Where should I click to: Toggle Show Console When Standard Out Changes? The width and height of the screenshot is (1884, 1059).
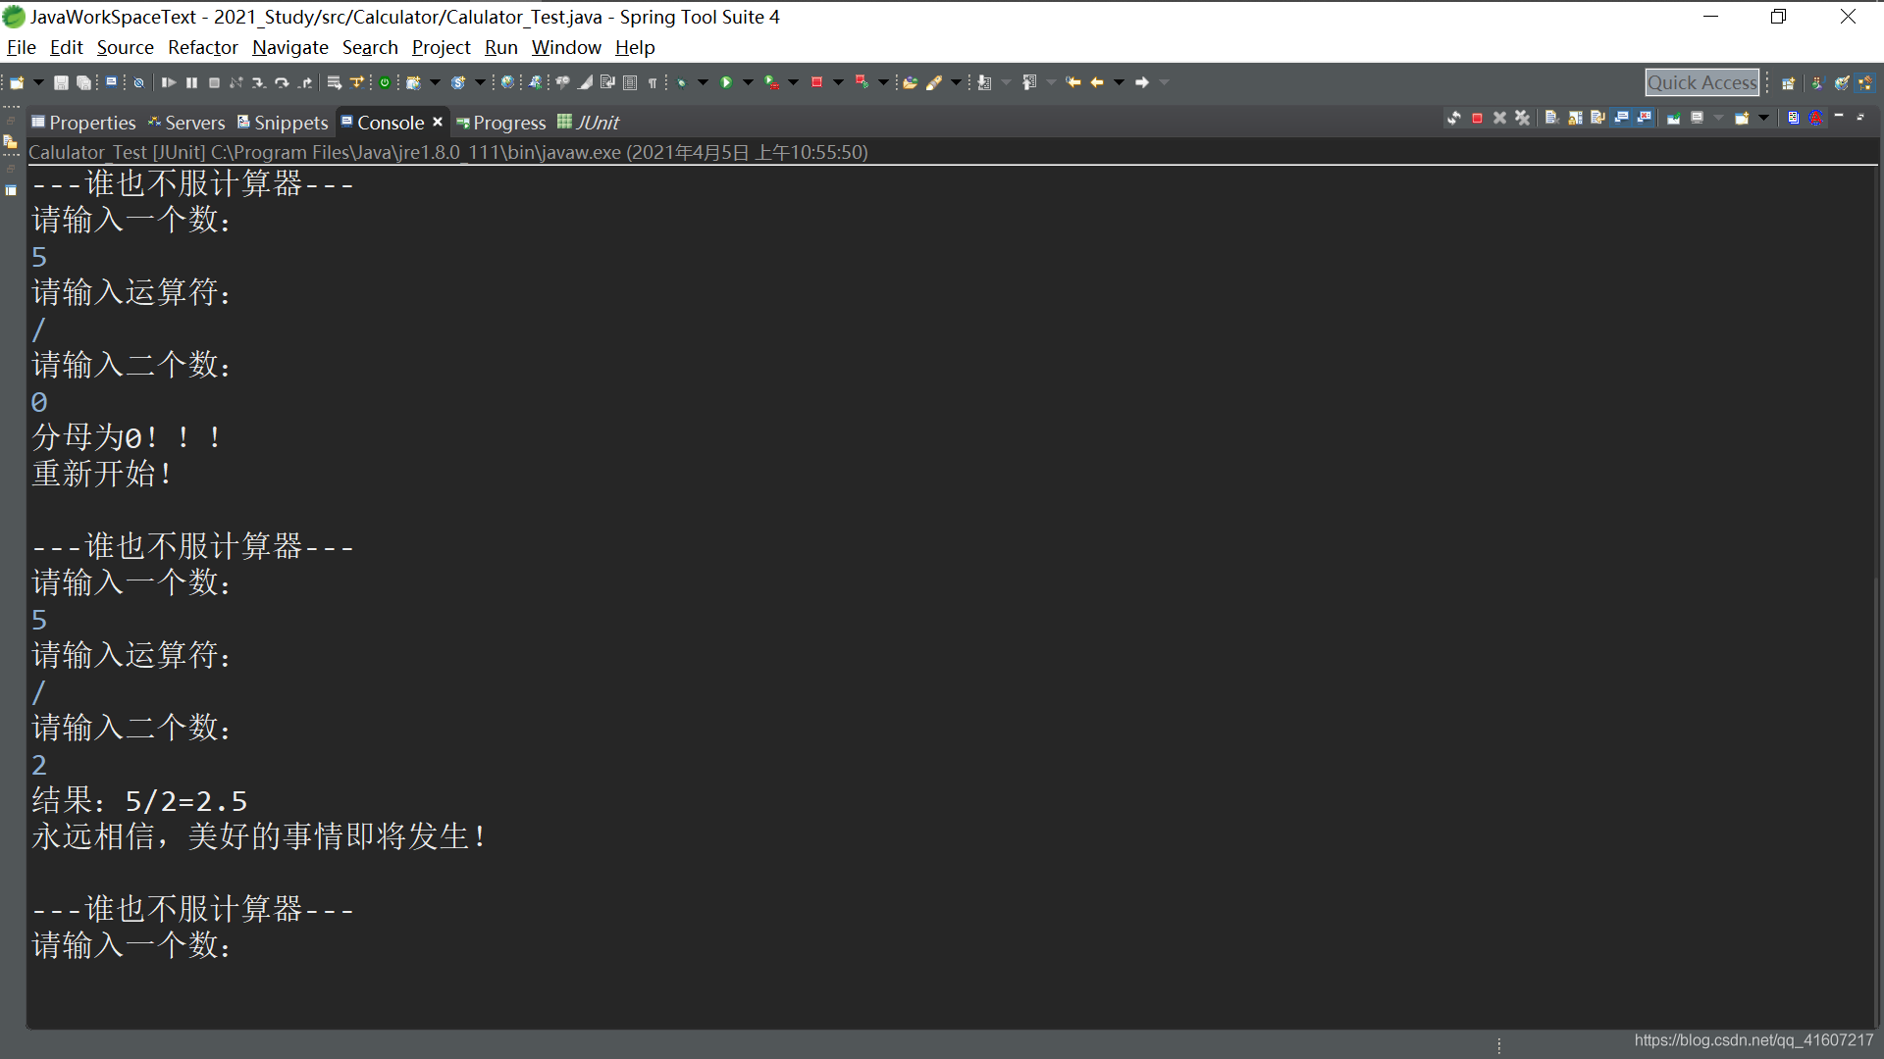pos(1621,118)
